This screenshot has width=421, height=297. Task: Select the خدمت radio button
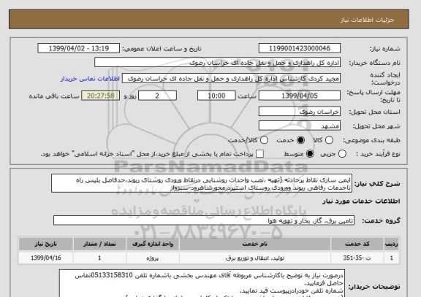[x=300, y=140]
